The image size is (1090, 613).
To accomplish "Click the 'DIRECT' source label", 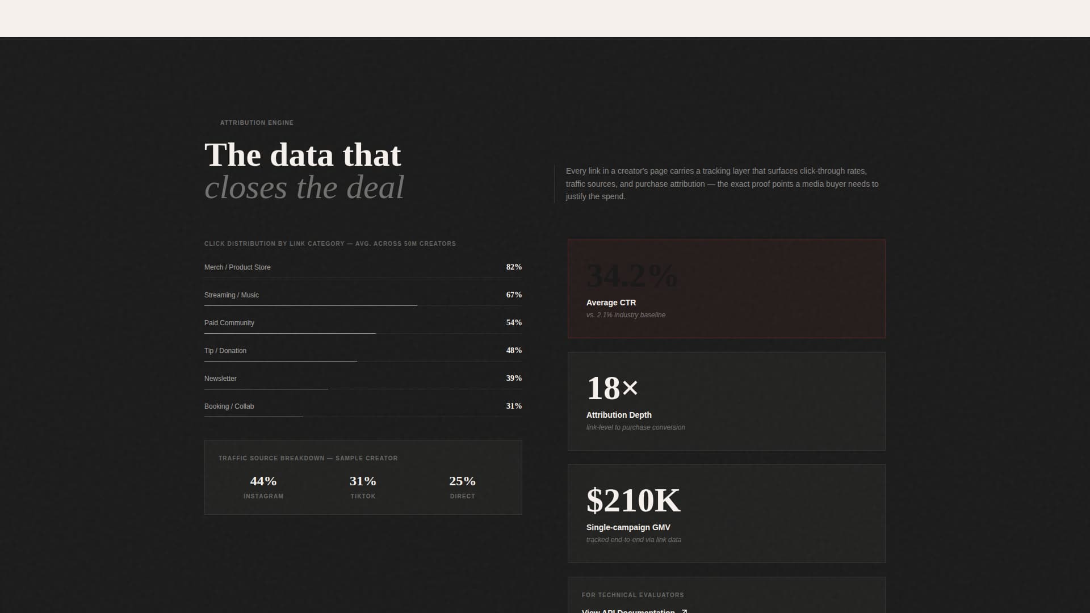I will coord(462,496).
